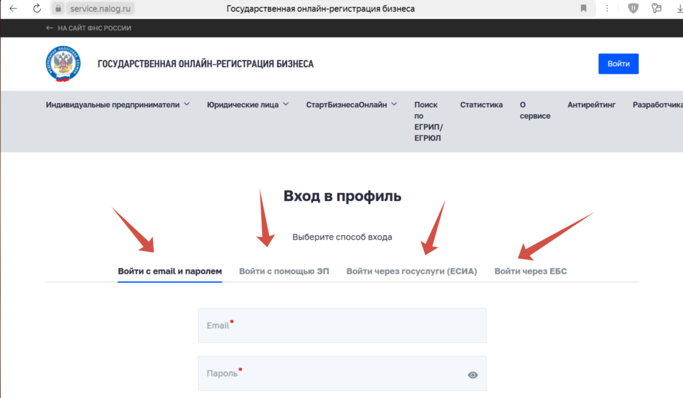Open the СтартБизнесаОнлайн dropdown menu
The height and width of the screenshot is (398, 683).
[351, 104]
